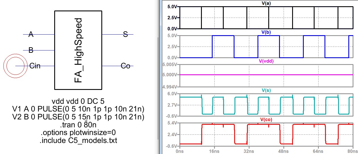Viewport: 358px width, 154px height.
Task: Select the .include C5_models.txt directive
Action: click(78, 140)
